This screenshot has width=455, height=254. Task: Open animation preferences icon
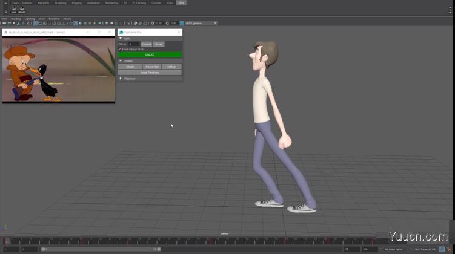pyautogui.click(x=449, y=249)
